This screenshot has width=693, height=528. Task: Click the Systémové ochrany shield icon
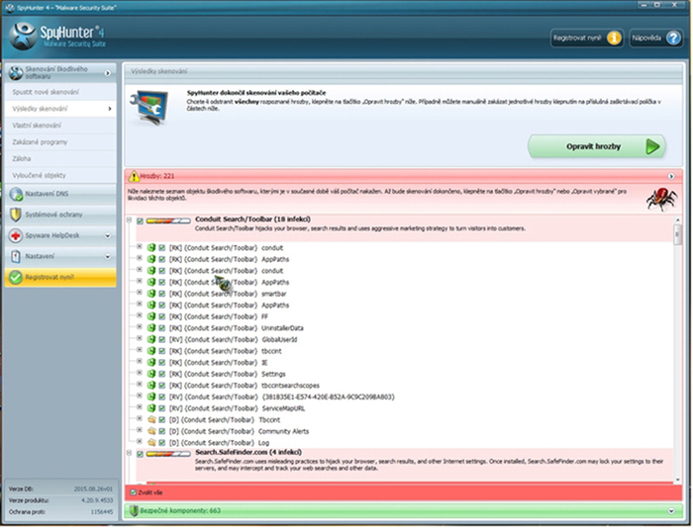14,215
